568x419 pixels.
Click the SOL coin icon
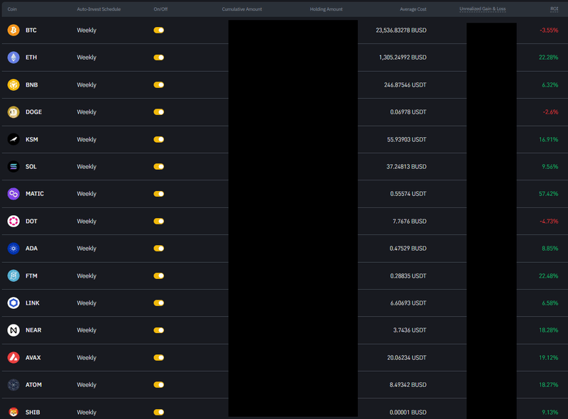click(13, 166)
